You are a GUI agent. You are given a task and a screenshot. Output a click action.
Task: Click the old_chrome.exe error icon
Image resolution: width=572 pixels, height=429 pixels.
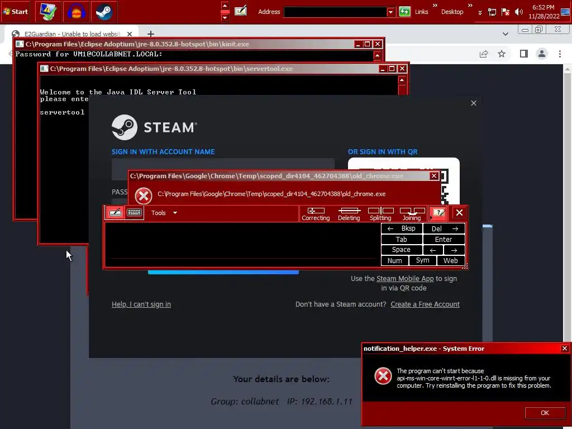coord(144,196)
